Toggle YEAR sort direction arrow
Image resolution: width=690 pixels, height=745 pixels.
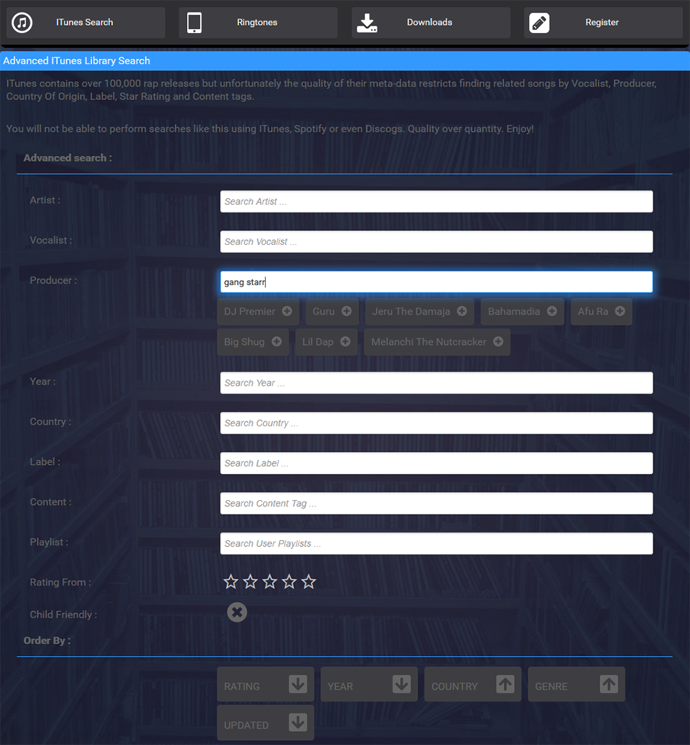click(x=402, y=684)
